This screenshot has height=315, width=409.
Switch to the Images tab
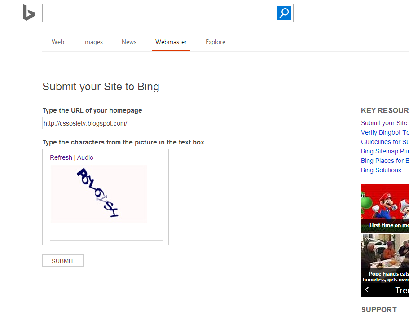point(93,42)
